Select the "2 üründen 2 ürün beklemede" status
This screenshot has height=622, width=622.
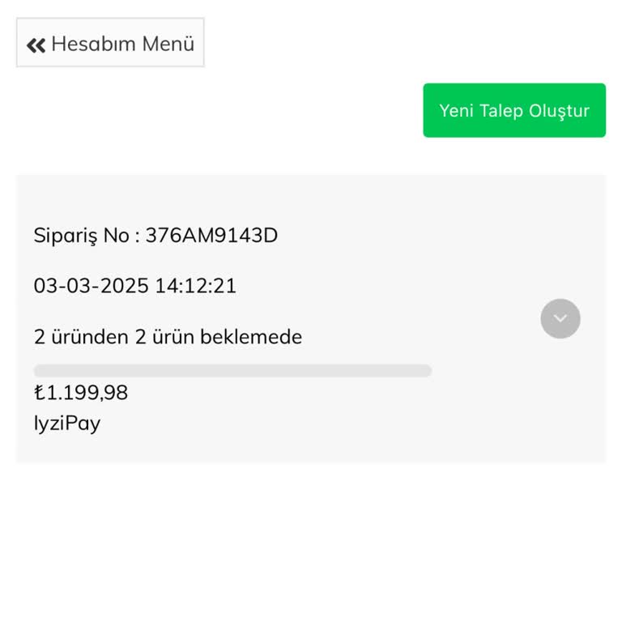[168, 337]
